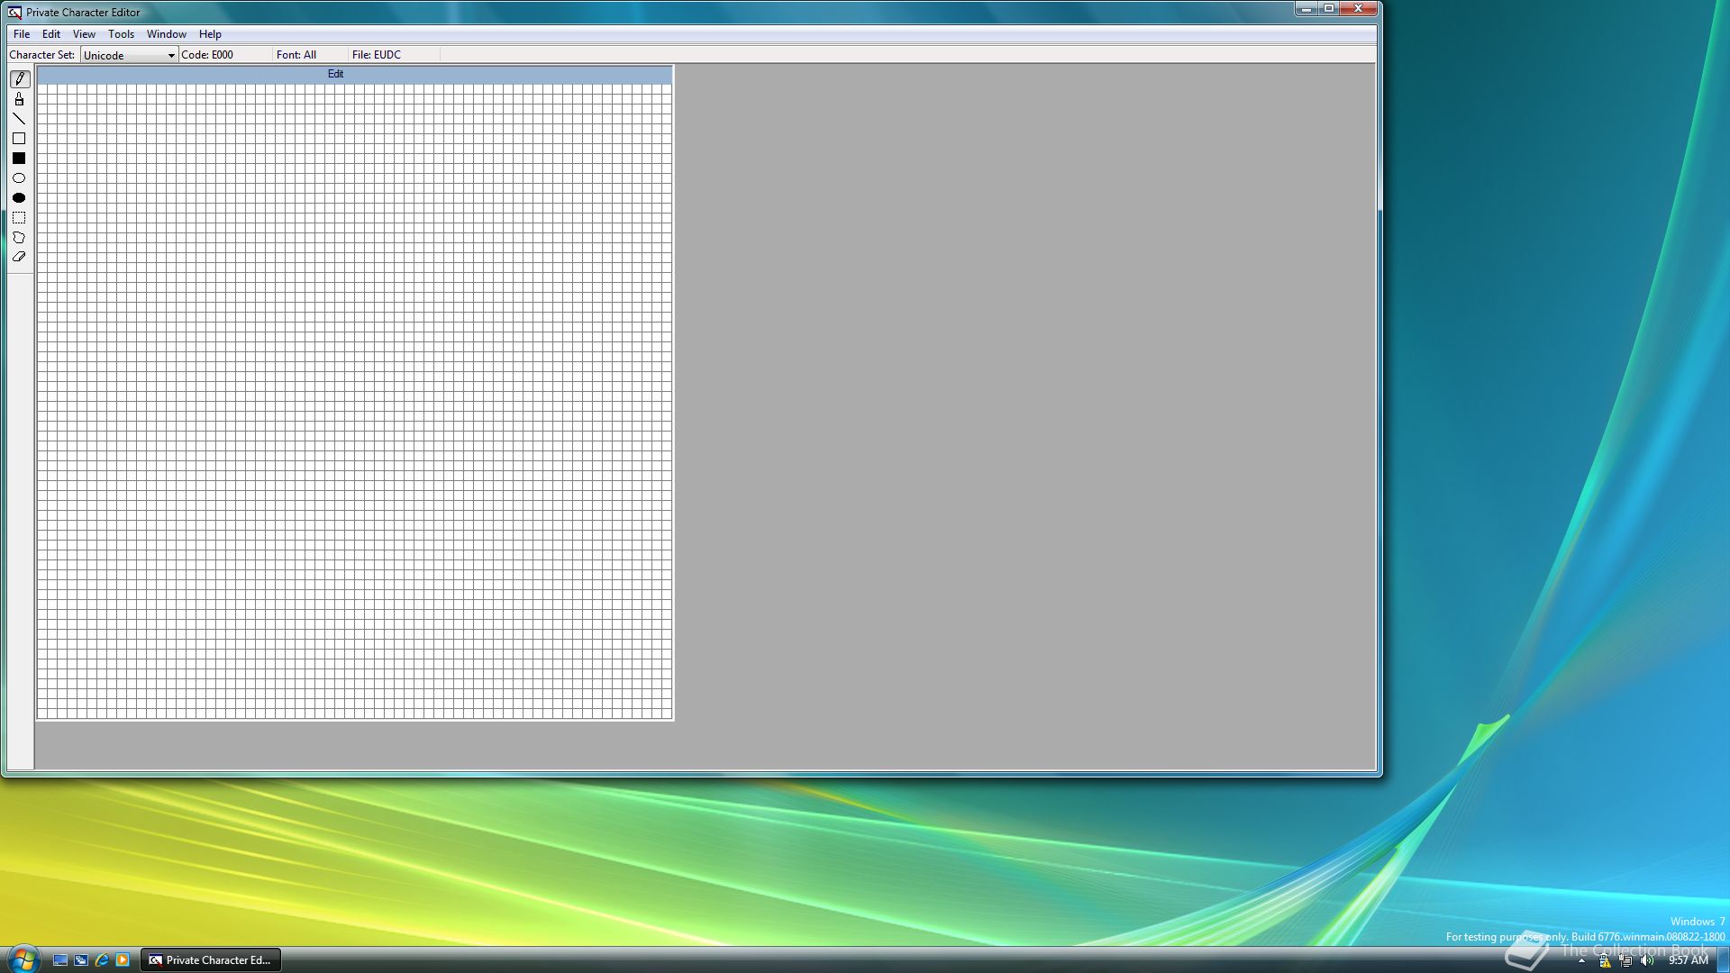Select the Hollow Ellipse tool
This screenshot has height=973, width=1730.
pos(19,178)
